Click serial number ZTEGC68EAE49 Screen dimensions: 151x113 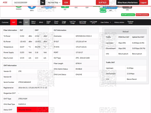coord(24,82)
